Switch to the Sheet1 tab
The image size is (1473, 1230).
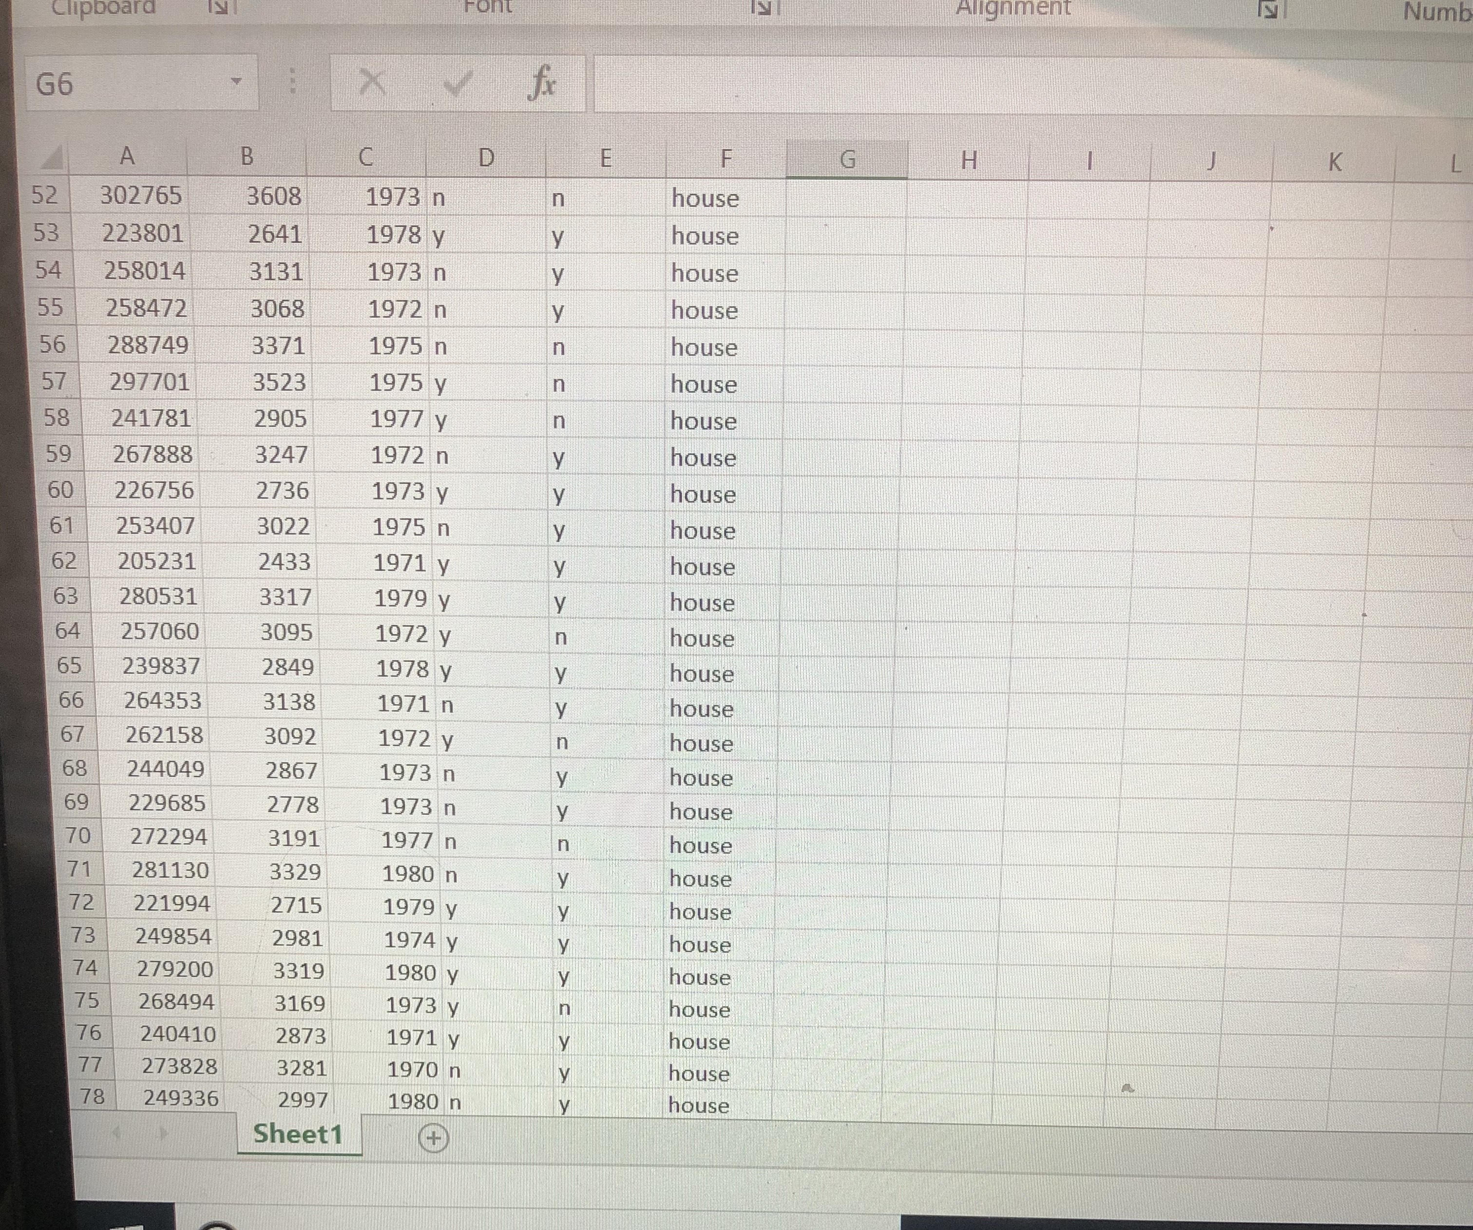click(x=298, y=1134)
